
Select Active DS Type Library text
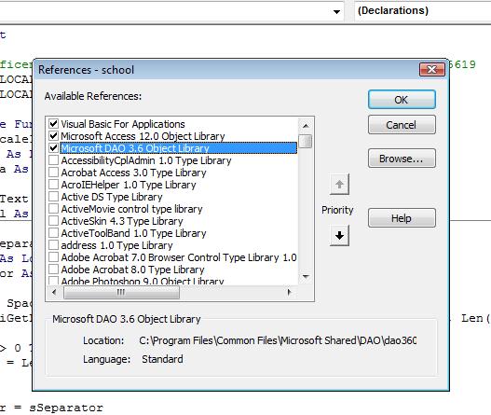tap(112, 197)
